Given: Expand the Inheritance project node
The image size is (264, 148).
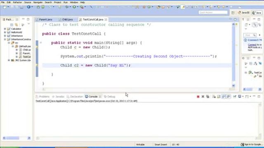Looking at the screenshot, I should pos(5,36).
